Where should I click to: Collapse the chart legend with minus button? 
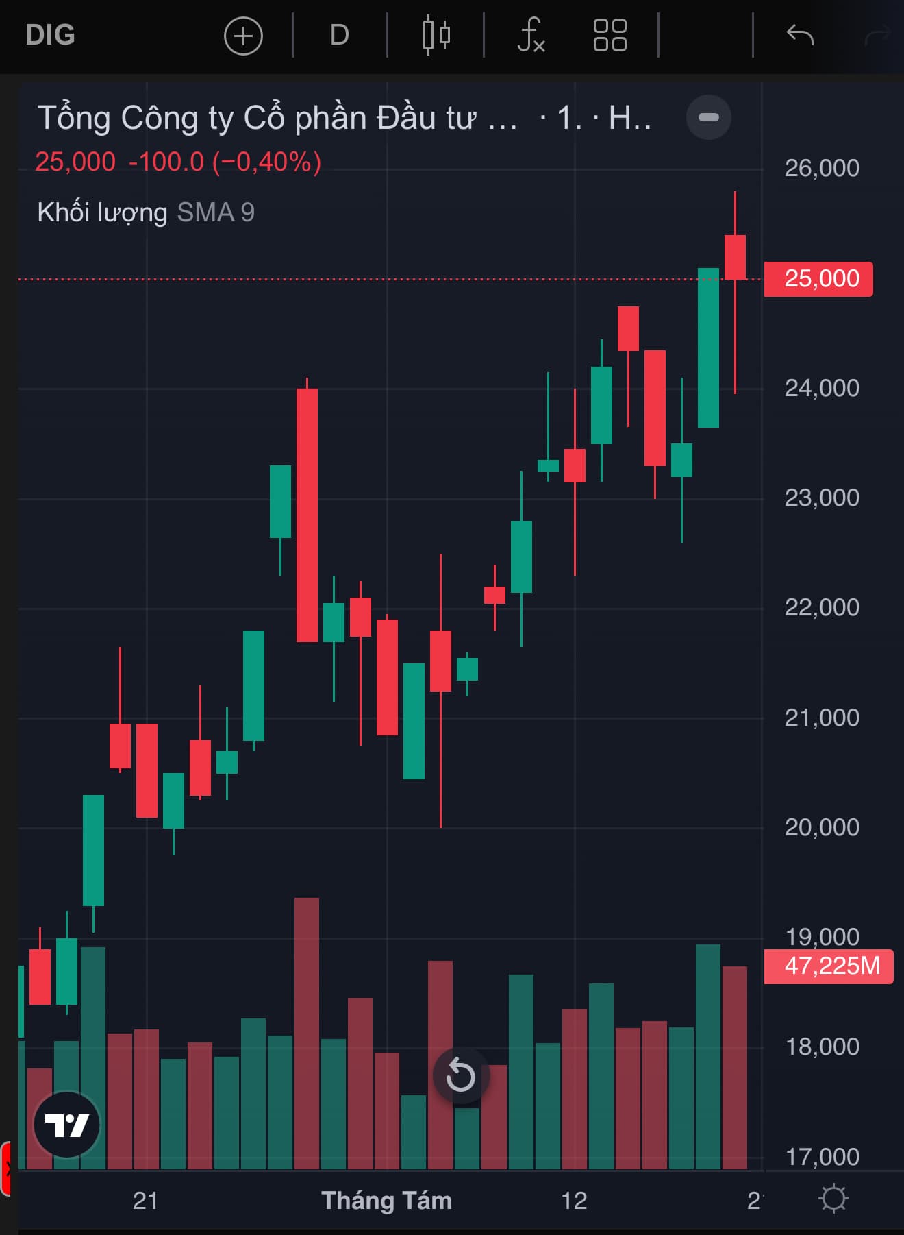[x=708, y=117]
